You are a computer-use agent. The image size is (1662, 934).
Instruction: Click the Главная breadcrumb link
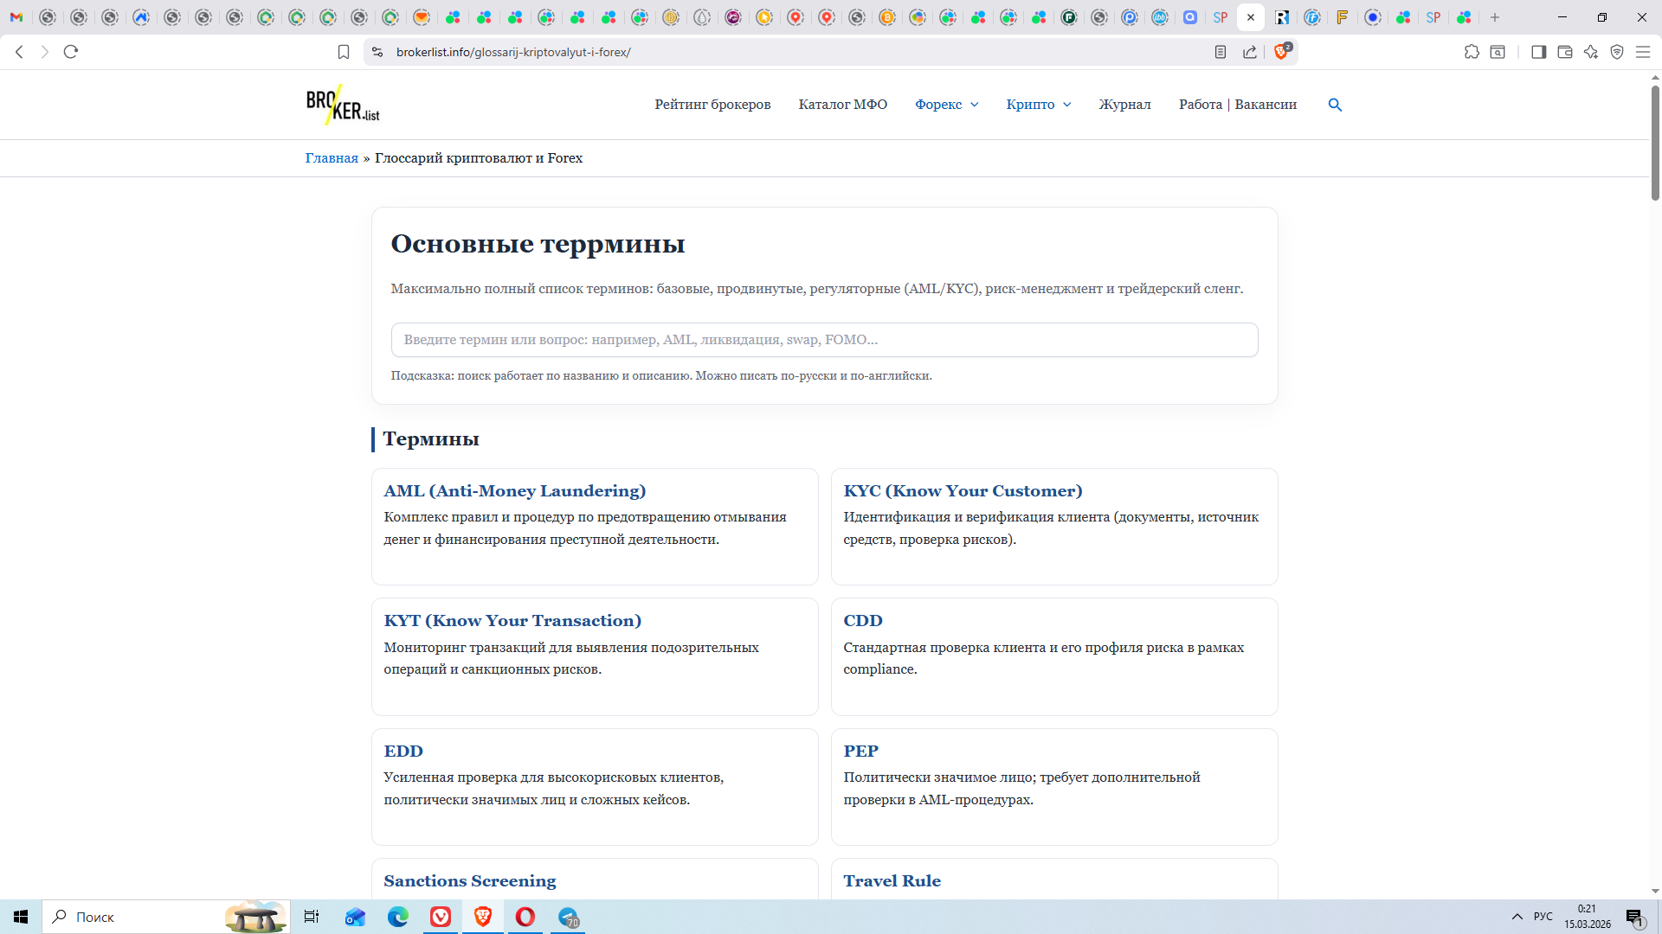click(x=332, y=158)
